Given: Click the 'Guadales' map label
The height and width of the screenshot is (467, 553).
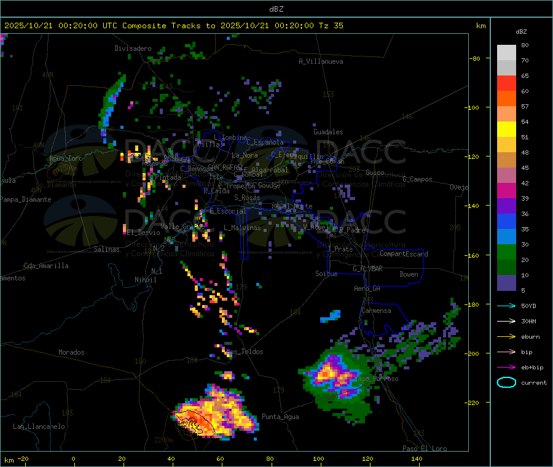Looking at the screenshot, I should click(328, 132).
